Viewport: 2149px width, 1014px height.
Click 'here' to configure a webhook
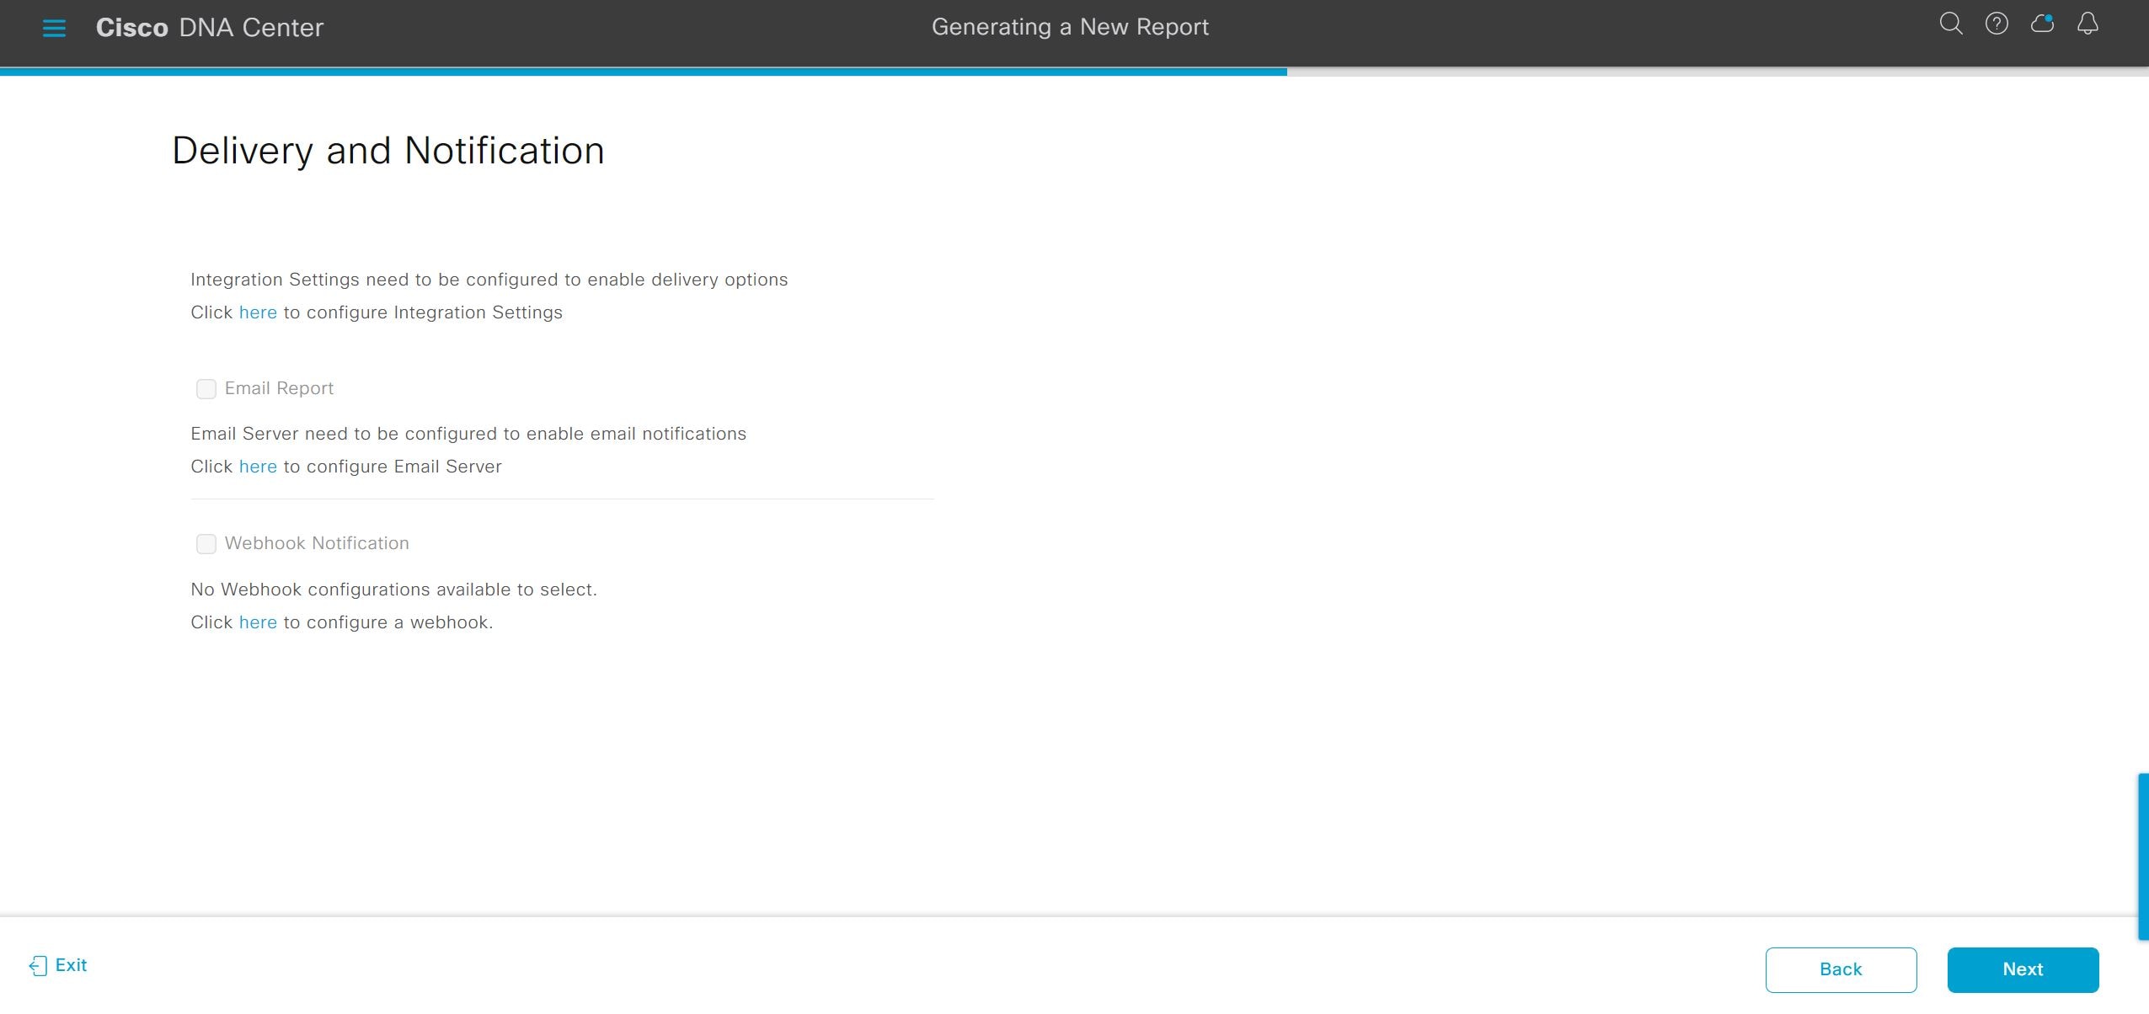[x=258, y=622]
